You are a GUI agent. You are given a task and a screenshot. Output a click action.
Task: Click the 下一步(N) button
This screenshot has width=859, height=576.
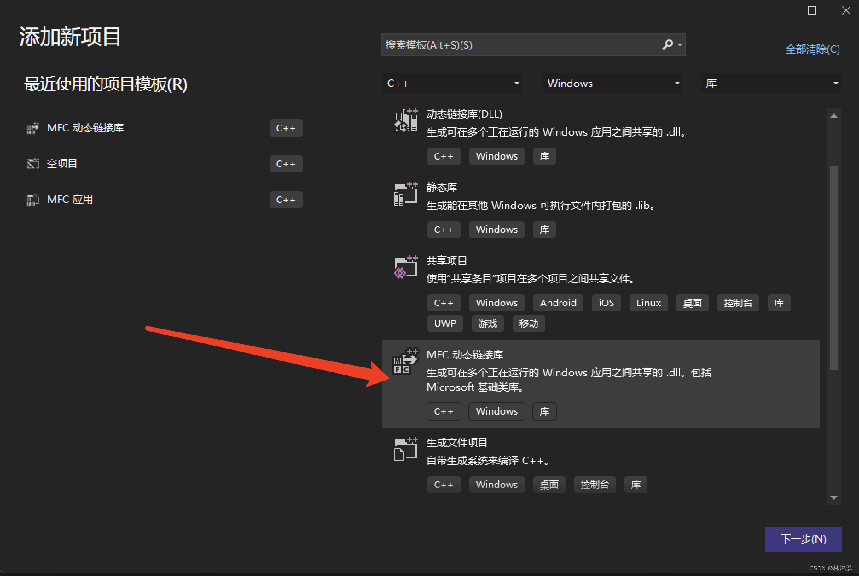pos(803,539)
